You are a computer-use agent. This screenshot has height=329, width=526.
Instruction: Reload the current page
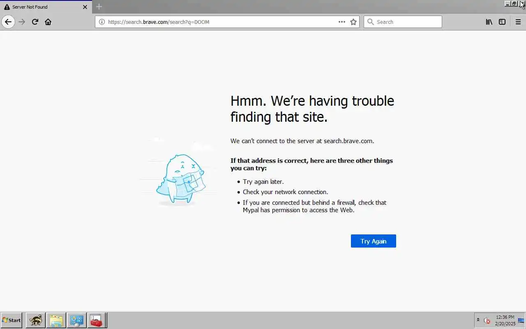point(35,22)
